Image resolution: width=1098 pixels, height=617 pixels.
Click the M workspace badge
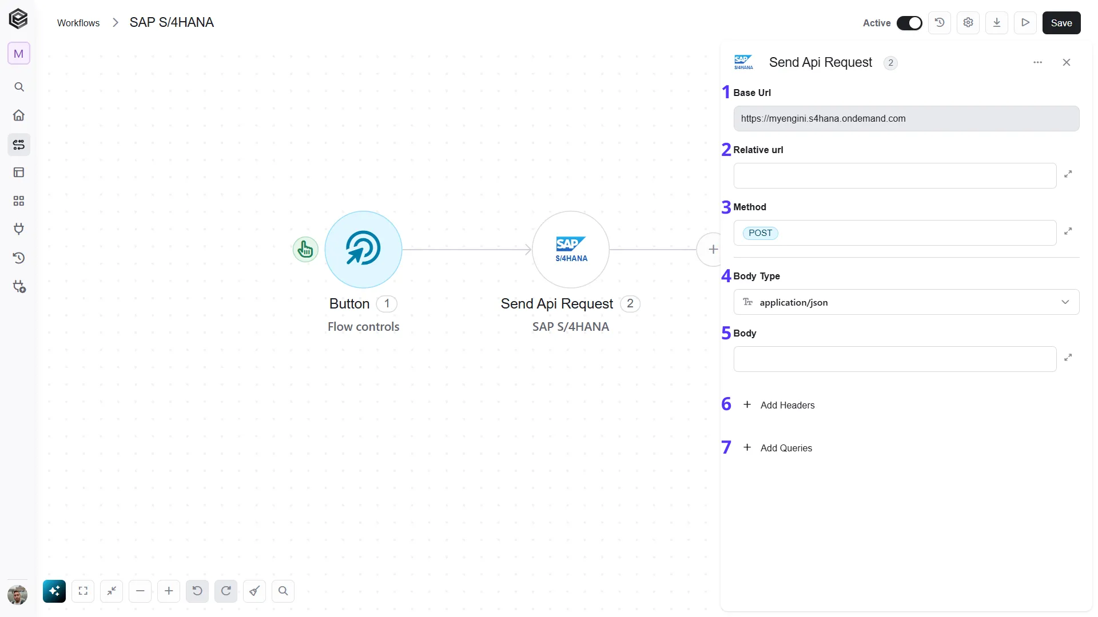click(x=19, y=54)
